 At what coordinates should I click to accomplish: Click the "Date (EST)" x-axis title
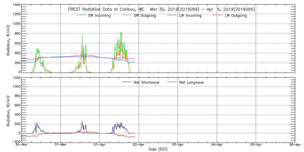[158, 149]
